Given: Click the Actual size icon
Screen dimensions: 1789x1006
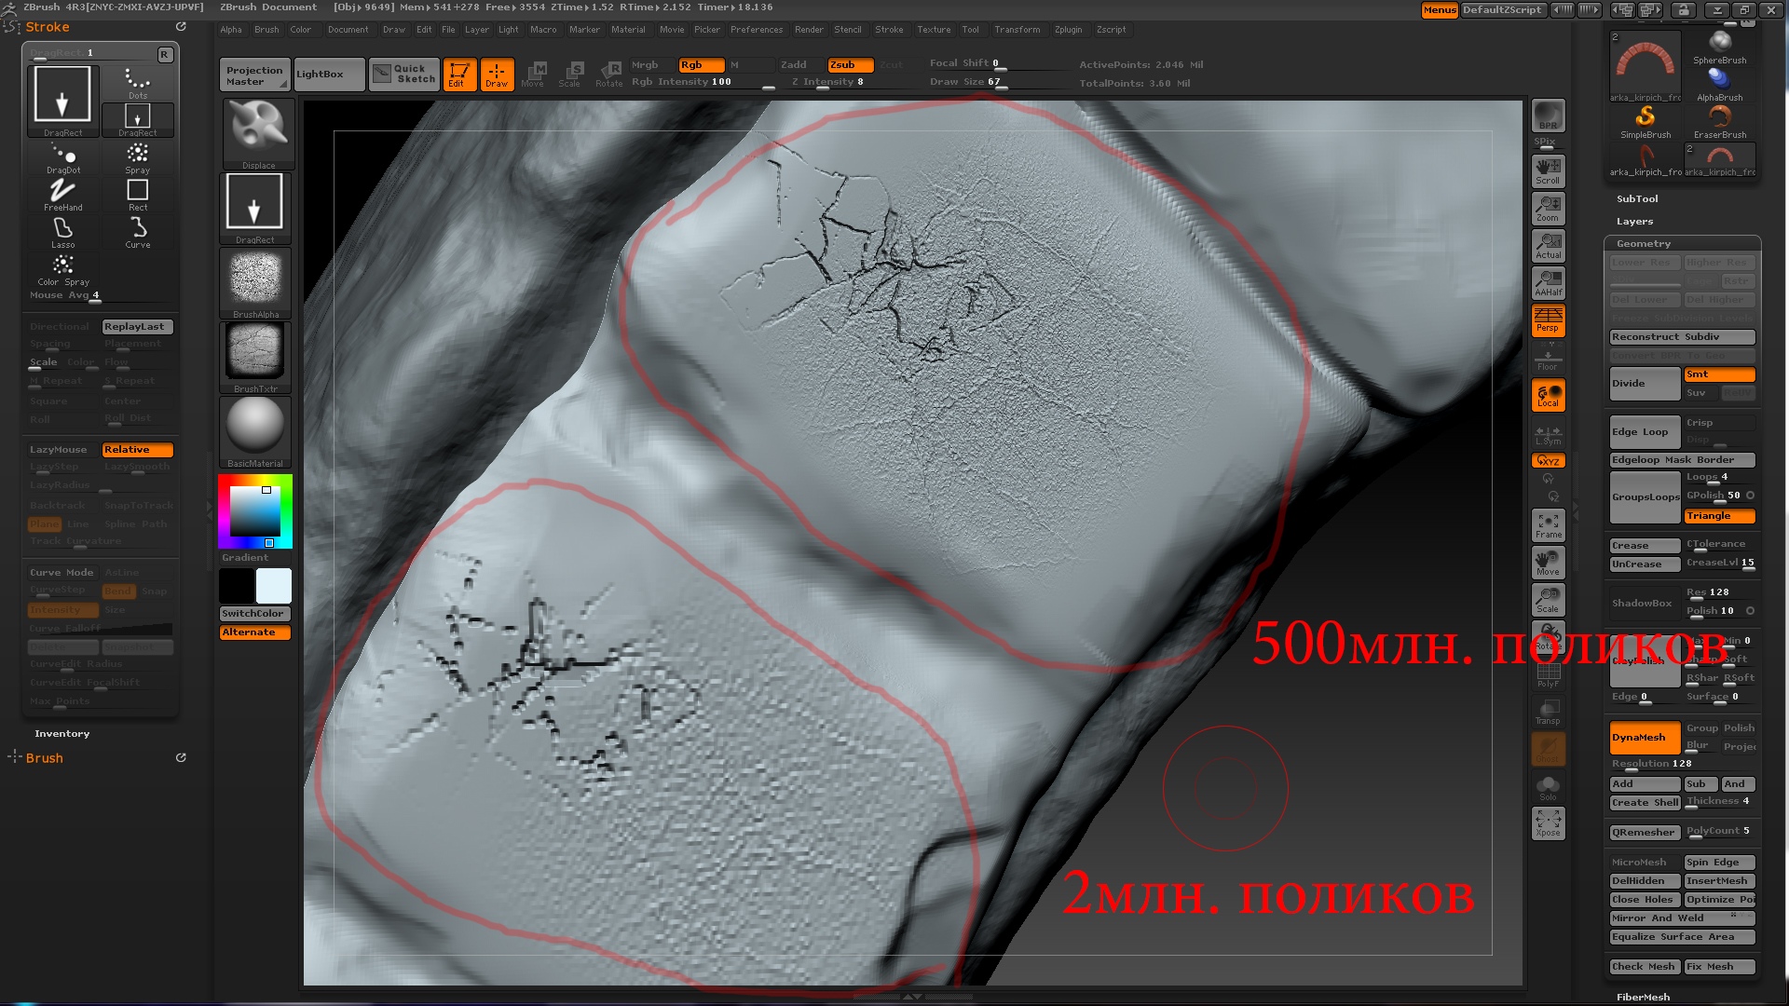Looking at the screenshot, I should click(x=1548, y=246).
